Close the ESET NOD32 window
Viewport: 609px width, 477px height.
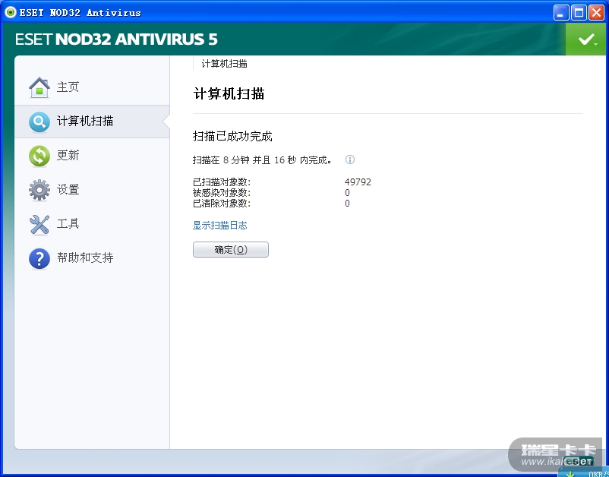coord(596,12)
